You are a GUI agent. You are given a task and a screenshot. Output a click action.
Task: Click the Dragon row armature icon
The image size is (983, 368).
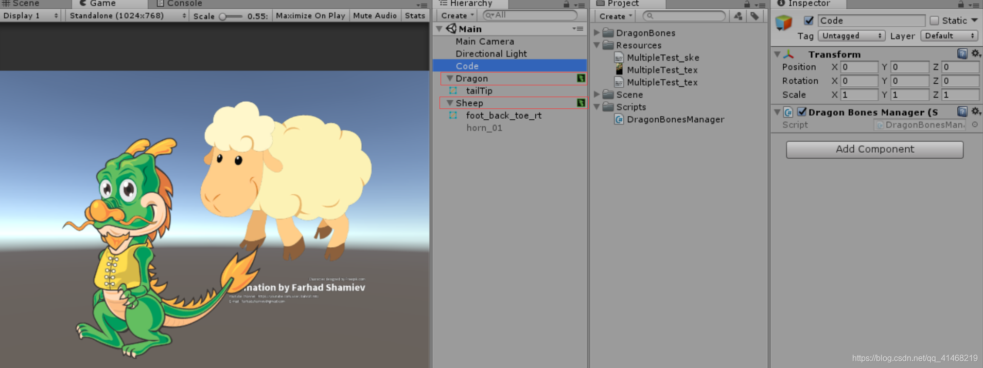pos(581,79)
